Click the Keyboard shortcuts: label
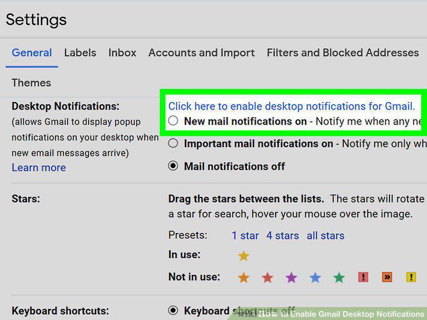This screenshot has width=427, height=320. (60, 311)
